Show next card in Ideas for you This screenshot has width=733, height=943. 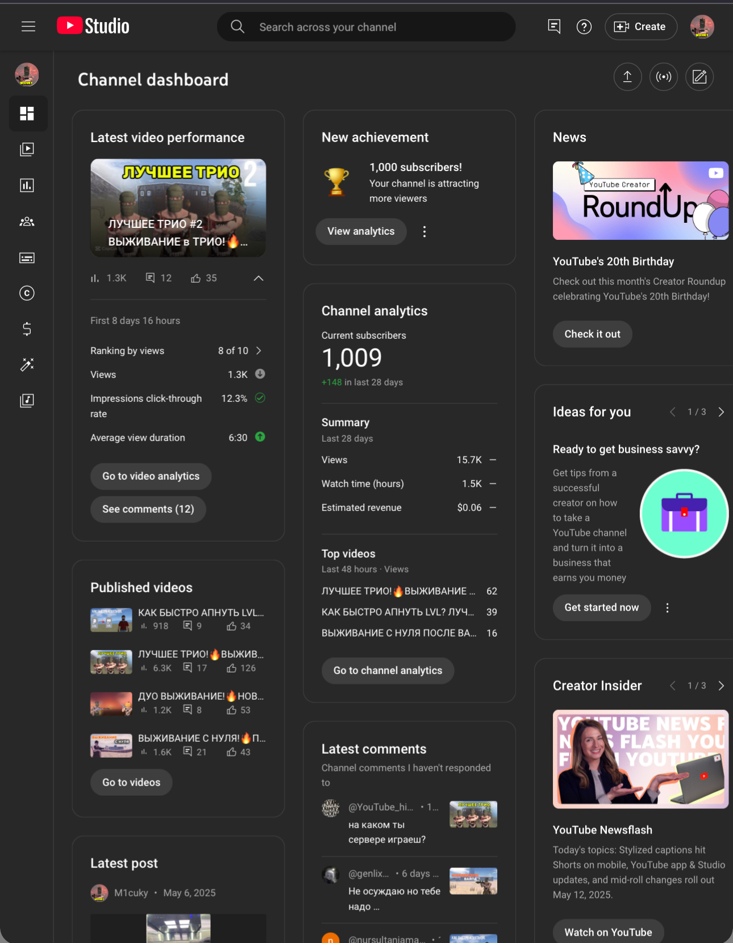click(721, 412)
